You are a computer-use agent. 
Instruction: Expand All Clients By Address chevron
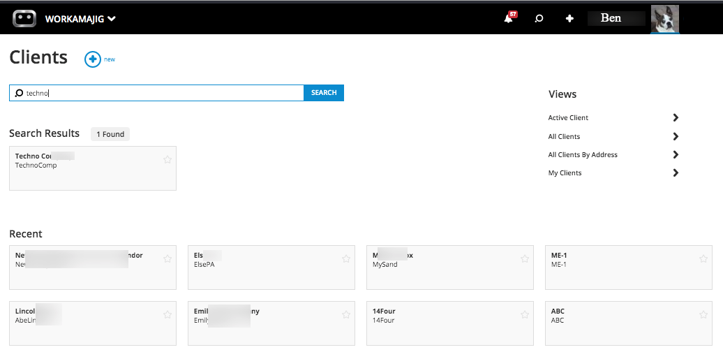click(676, 154)
